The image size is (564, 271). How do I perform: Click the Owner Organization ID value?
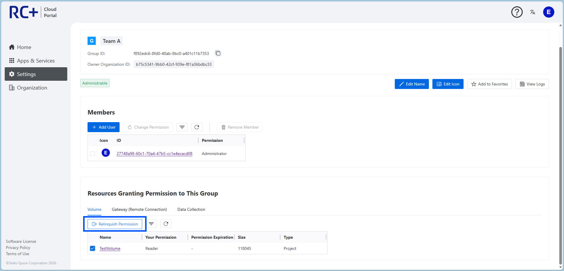pyautogui.click(x=174, y=64)
